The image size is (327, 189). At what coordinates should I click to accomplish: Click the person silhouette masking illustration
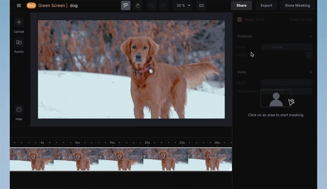[x=276, y=98]
